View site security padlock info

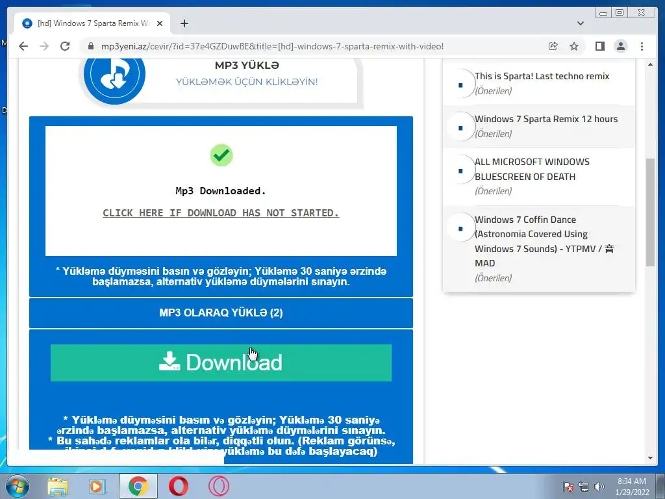[x=91, y=46]
